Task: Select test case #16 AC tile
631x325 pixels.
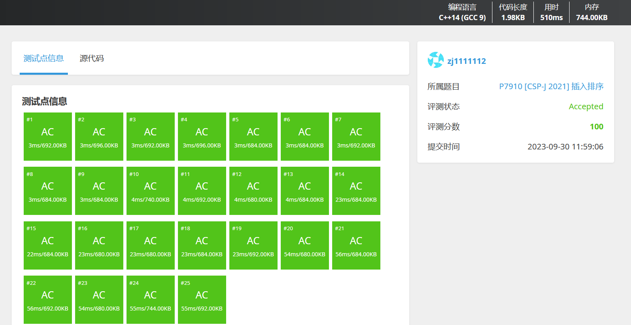Action: pyautogui.click(x=99, y=245)
